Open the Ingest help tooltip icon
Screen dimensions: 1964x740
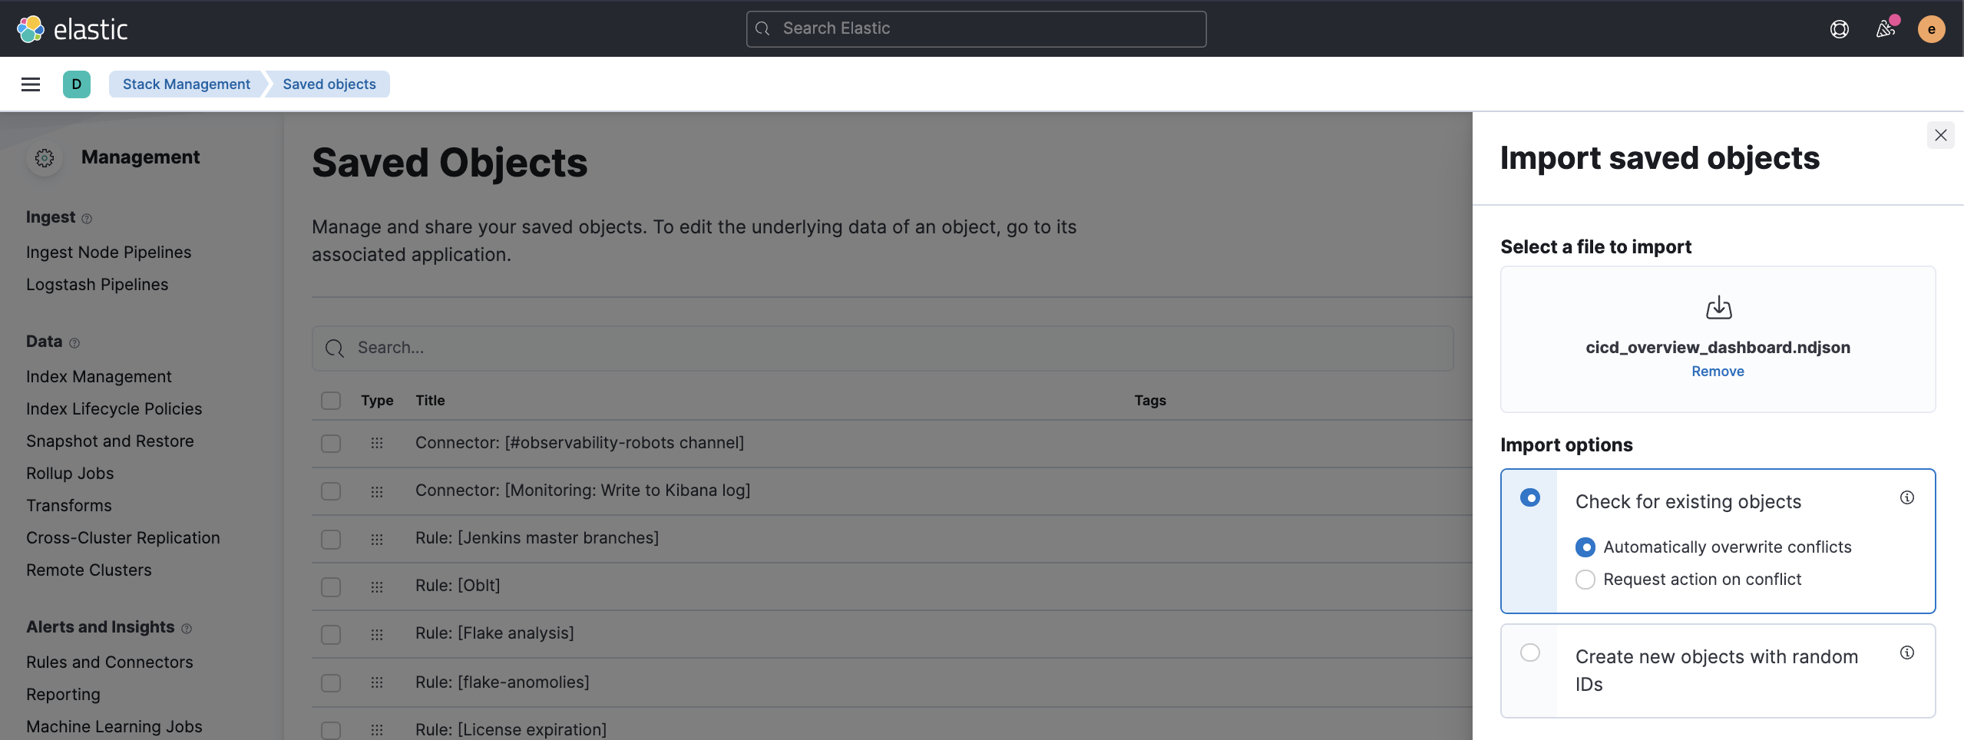pyautogui.click(x=87, y=218)
